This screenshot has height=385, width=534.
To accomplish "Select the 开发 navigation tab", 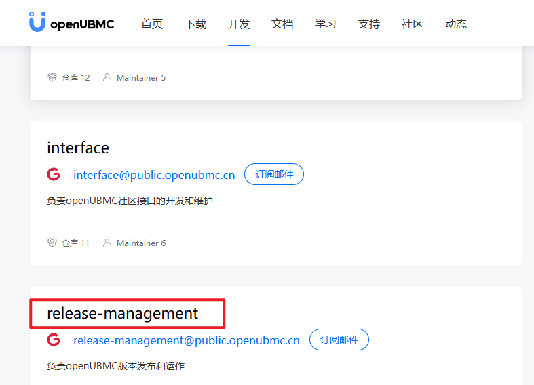I will (239, 24).
